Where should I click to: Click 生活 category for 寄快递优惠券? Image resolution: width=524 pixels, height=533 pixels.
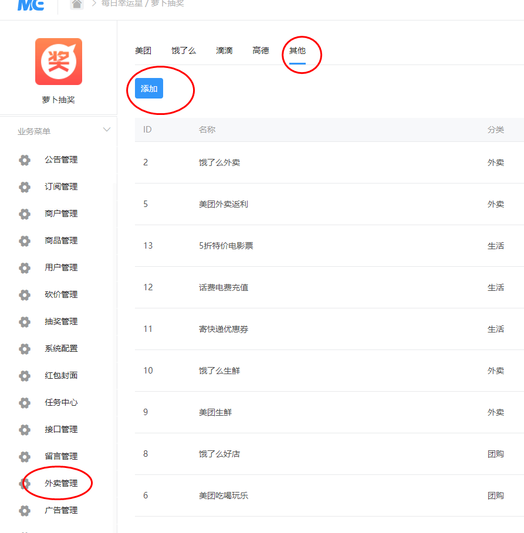tap(496, 329)
